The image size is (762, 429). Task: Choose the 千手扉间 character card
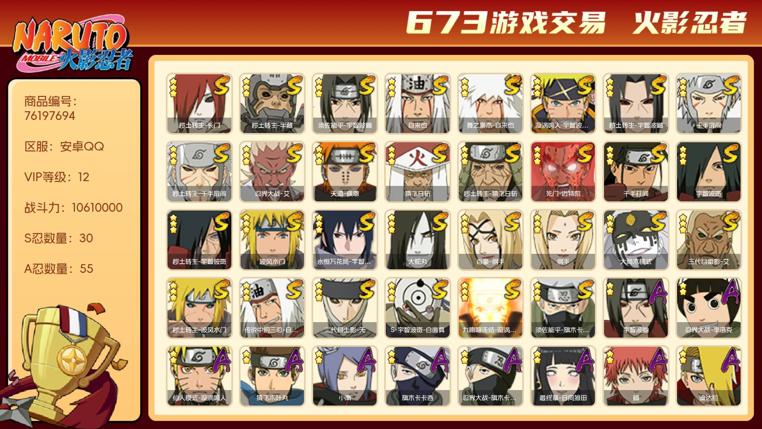(708, 104)
